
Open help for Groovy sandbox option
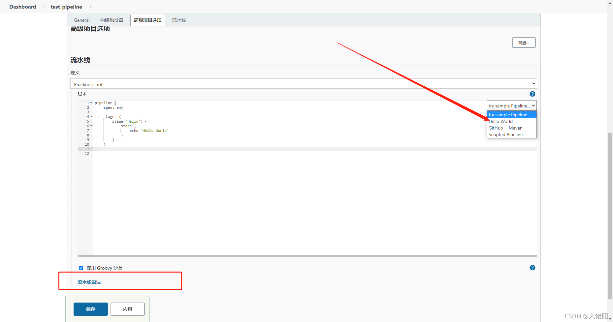[532, 268]
